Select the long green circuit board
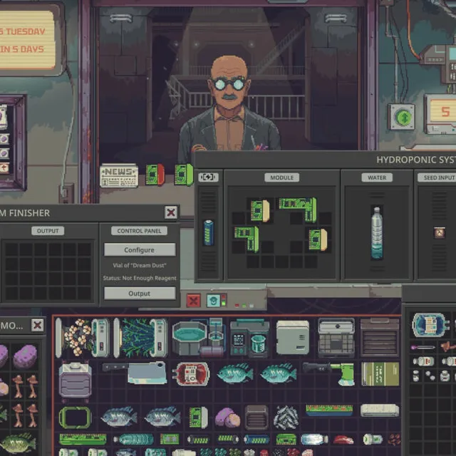 [x=83, y=439]
